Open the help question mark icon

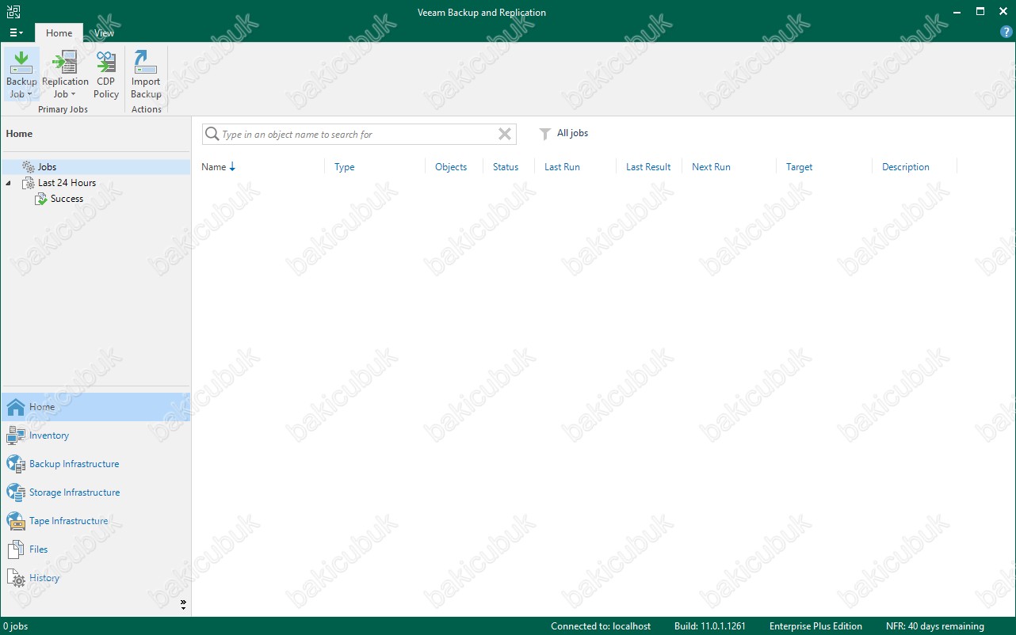click(1006, 32)
